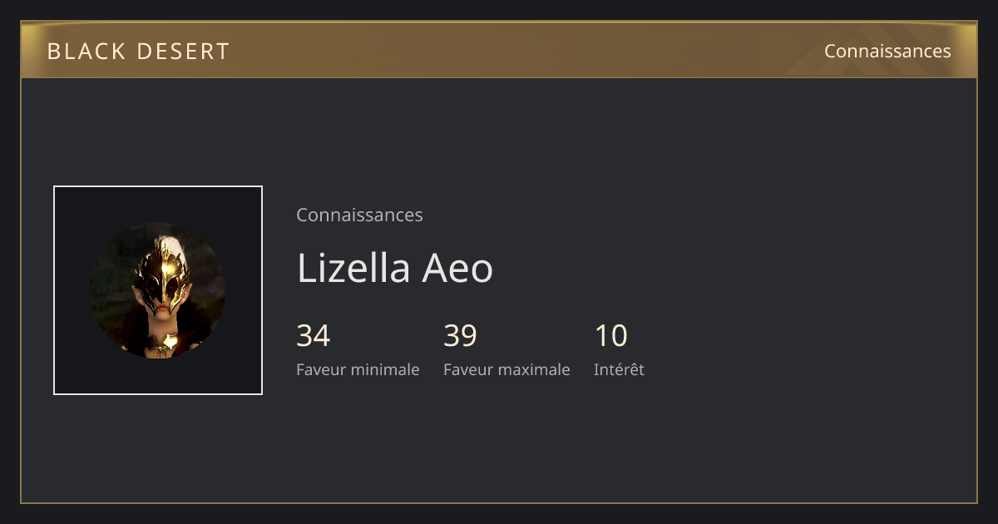Click the decorative pattern beside Connaissances
998x524 pixels.
[882, 50]
